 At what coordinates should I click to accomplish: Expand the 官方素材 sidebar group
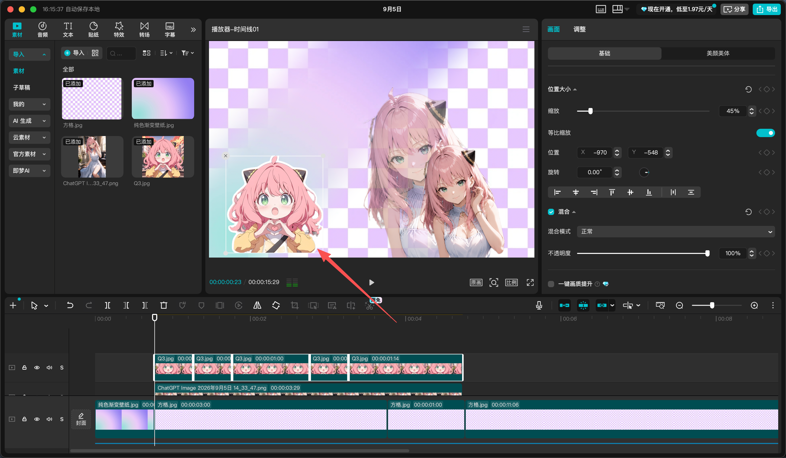click(x=29, y=154)
